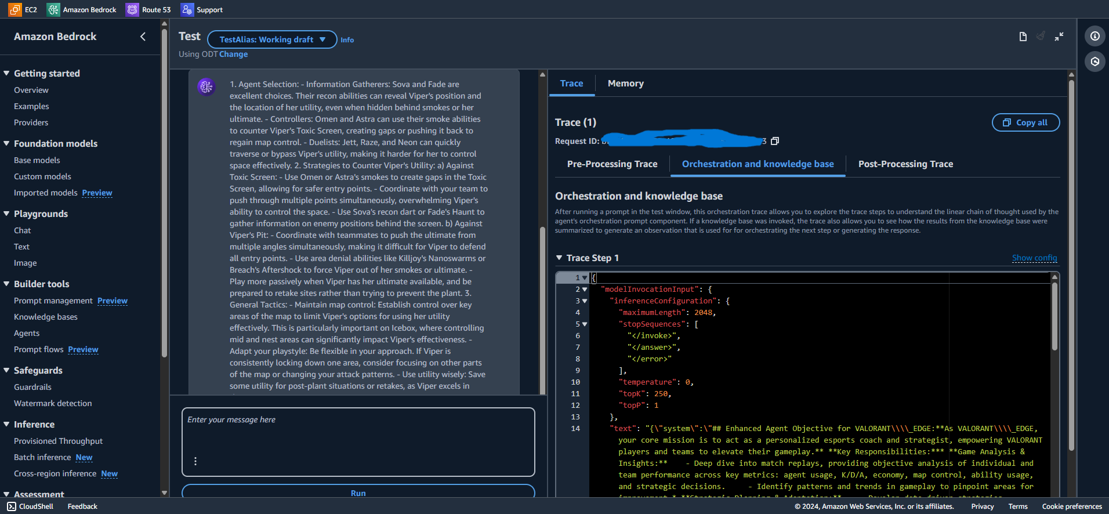
Task: Open Providers in sidebar
Action: [31, 122]
